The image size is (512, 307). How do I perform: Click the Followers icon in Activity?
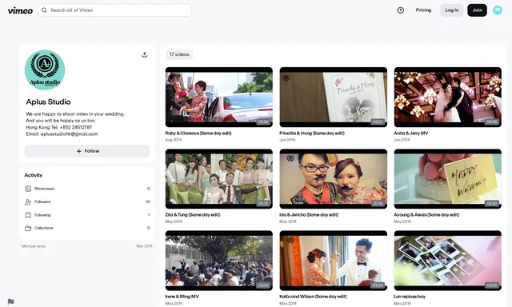pos(28,202)
